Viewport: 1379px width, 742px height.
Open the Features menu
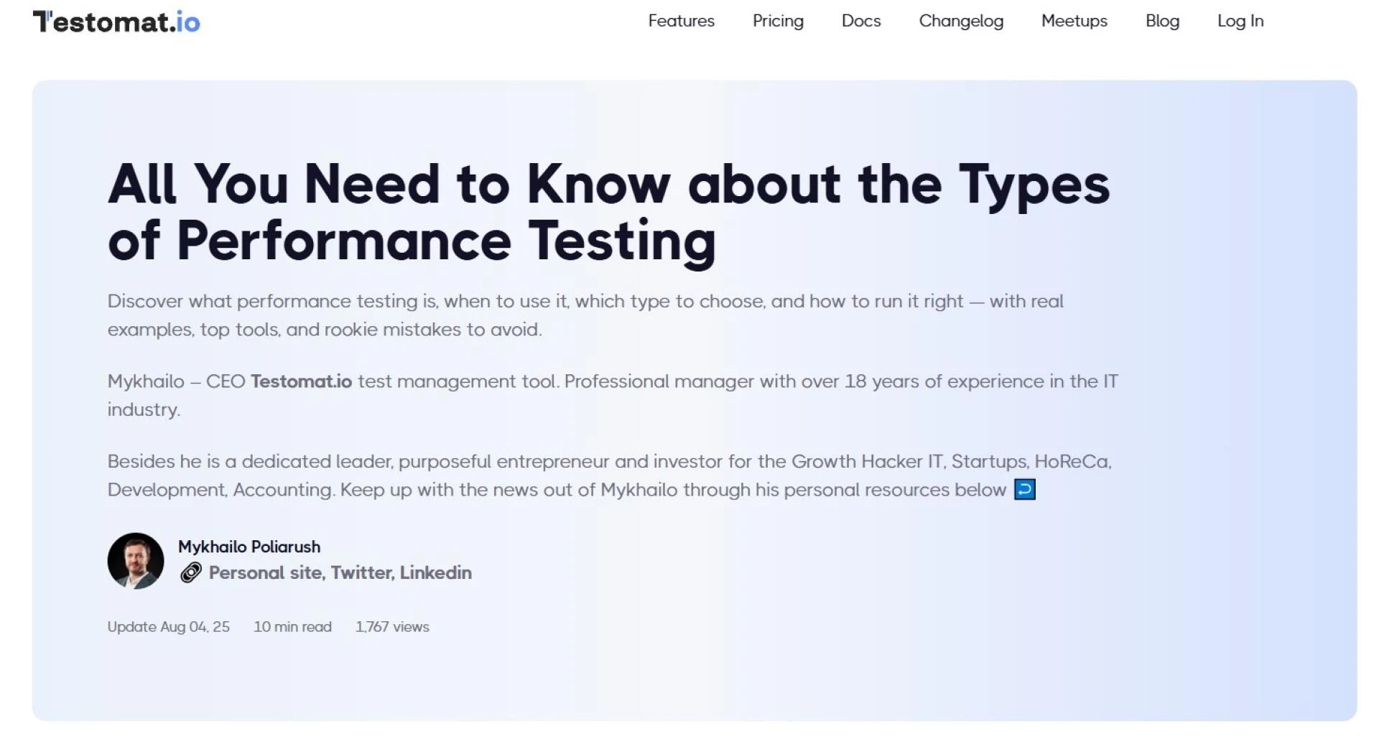[681, 21]
